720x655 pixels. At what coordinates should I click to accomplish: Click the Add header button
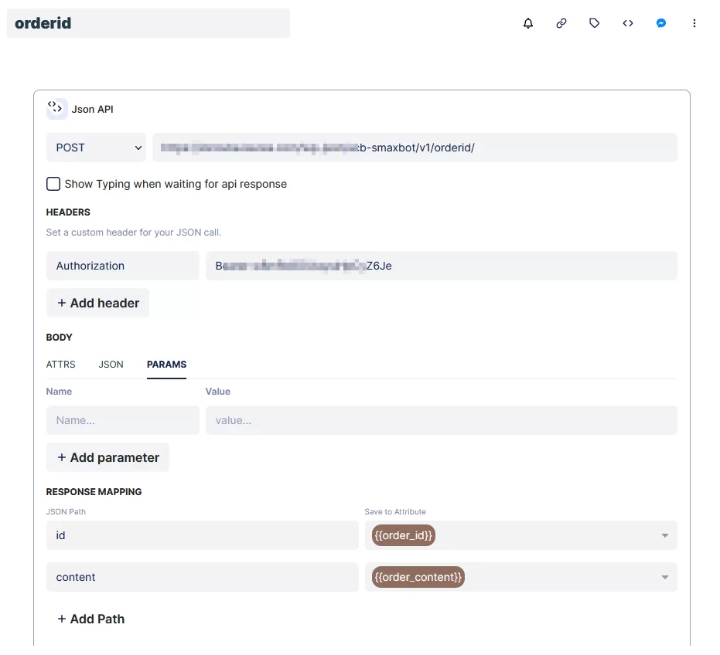point(98,303)
